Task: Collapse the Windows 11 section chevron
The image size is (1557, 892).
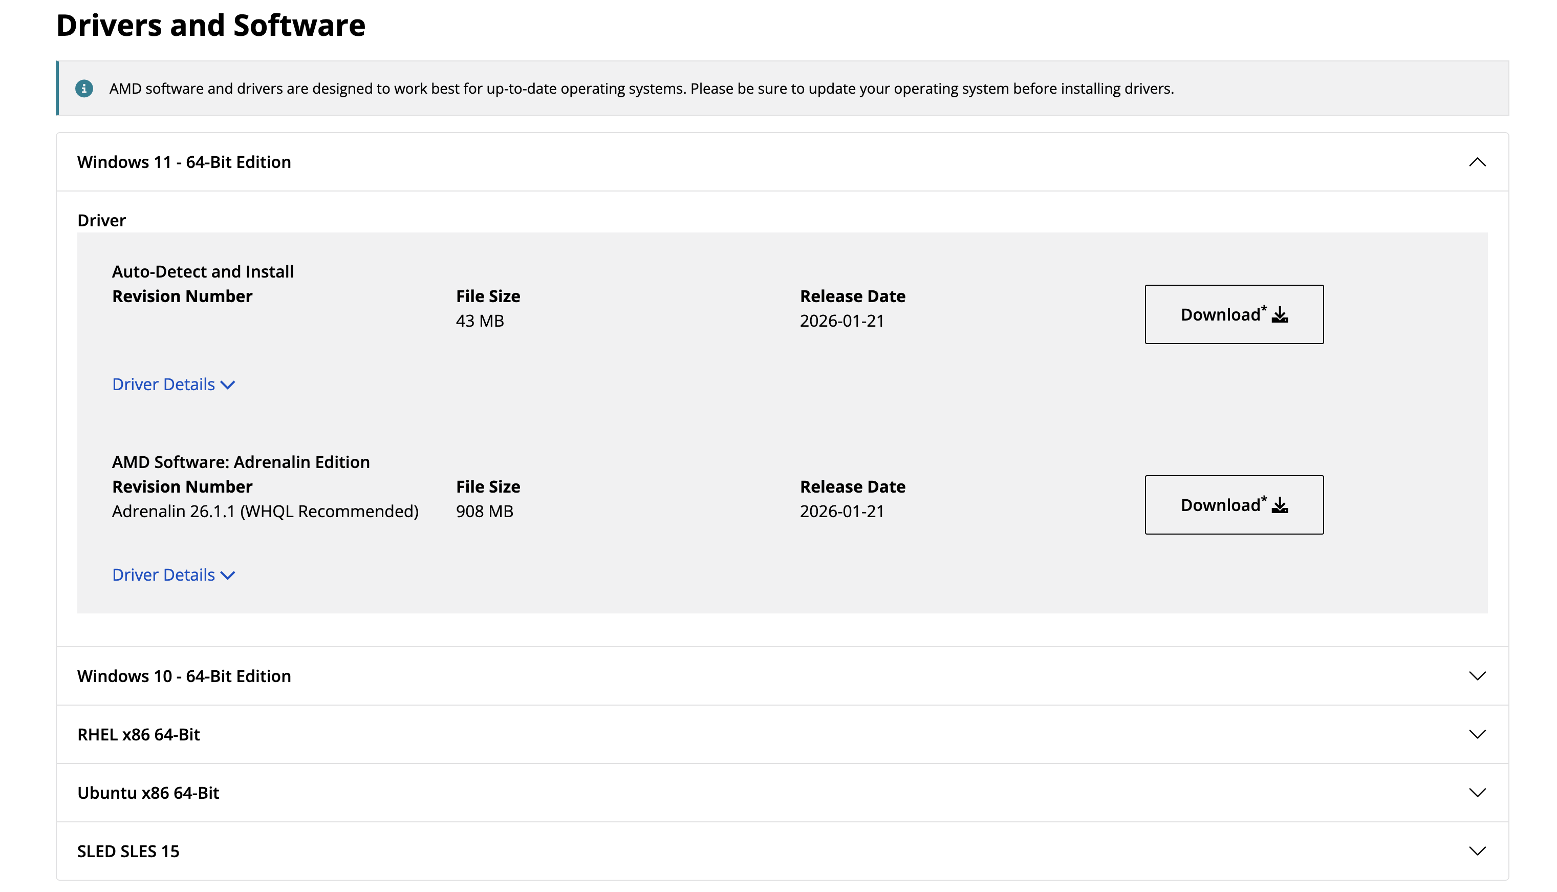Action: click(x=1477, y=162)
